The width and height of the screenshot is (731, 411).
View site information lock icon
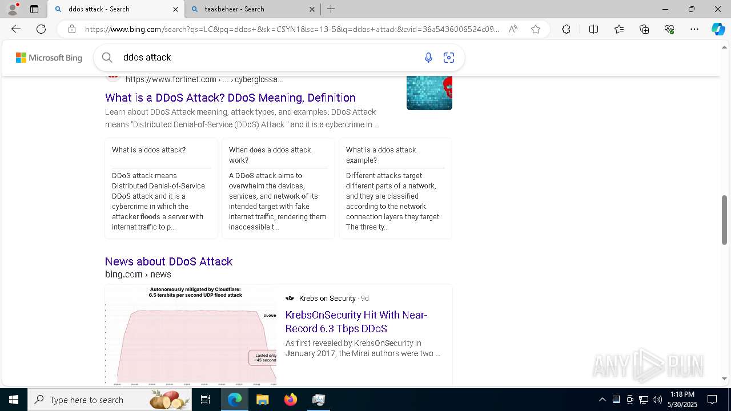71,29
